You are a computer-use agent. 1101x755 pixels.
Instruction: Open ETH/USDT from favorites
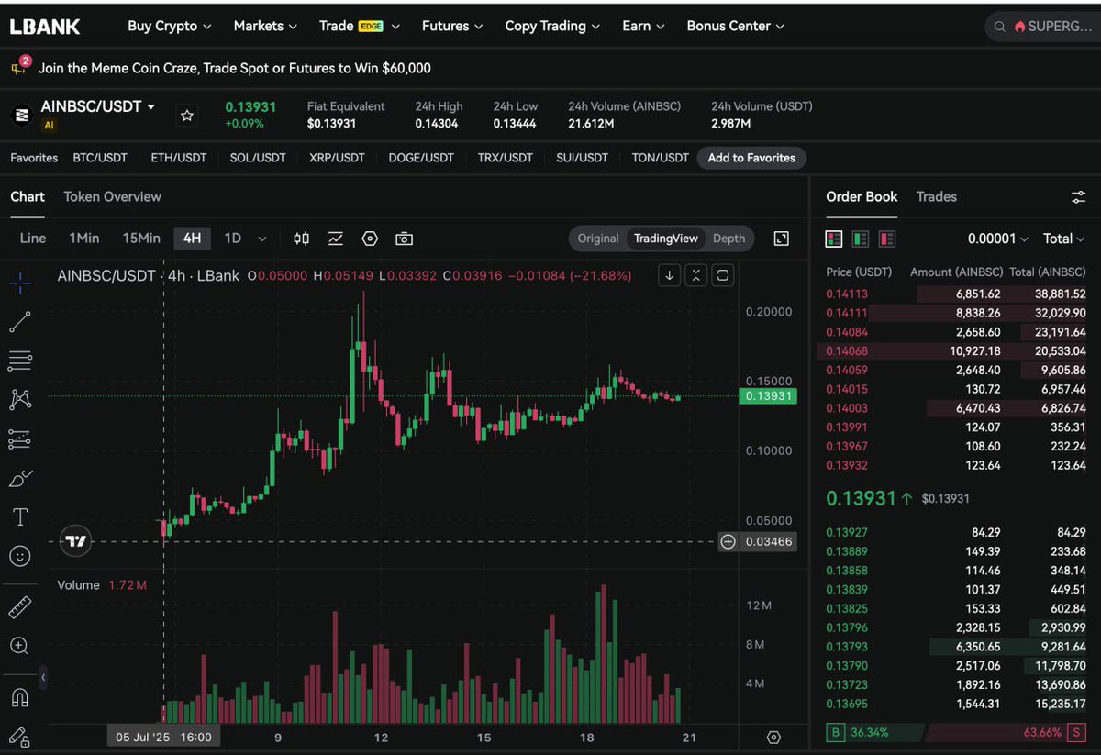[x=179, y=158]
